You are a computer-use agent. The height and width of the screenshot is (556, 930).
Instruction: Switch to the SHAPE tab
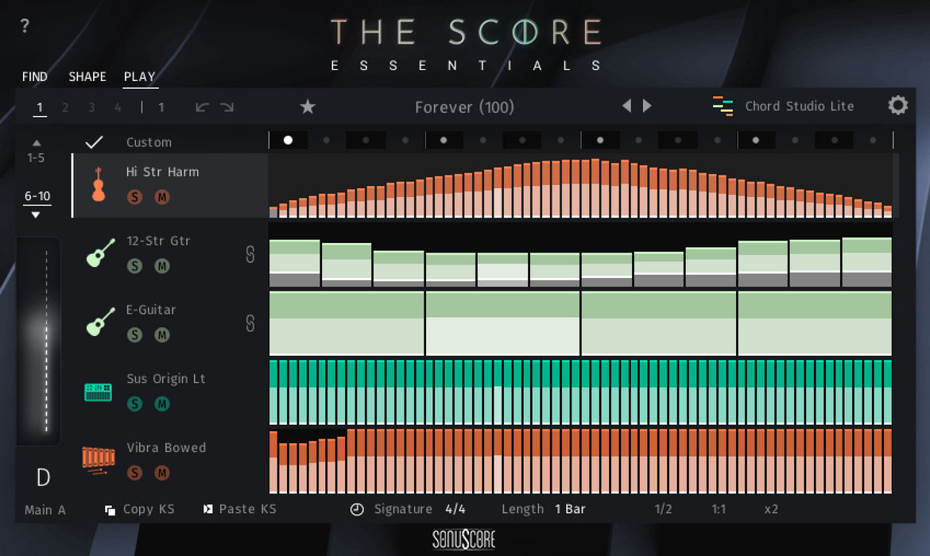click(87, 76)
